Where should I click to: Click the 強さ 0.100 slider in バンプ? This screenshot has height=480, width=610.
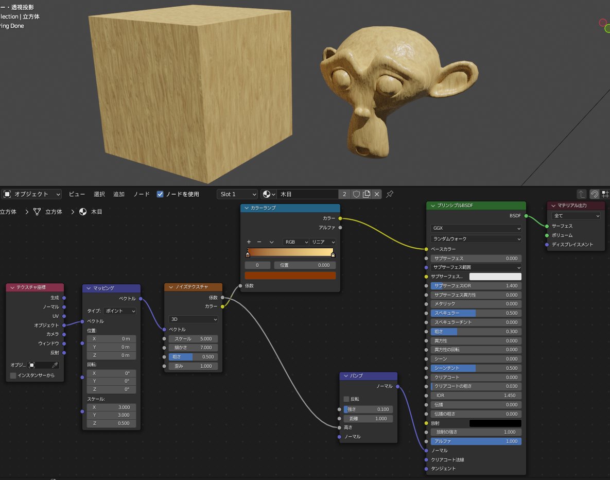point(369,409)
